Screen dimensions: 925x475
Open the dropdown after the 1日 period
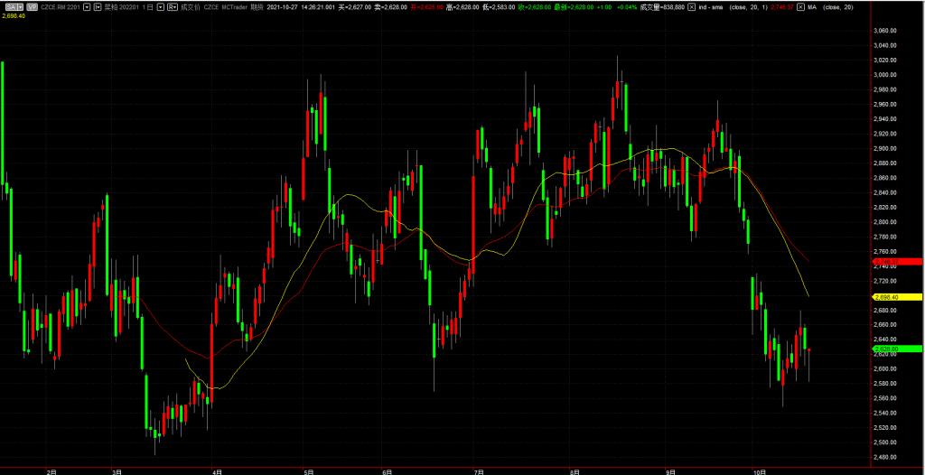(x=161, y=7)
